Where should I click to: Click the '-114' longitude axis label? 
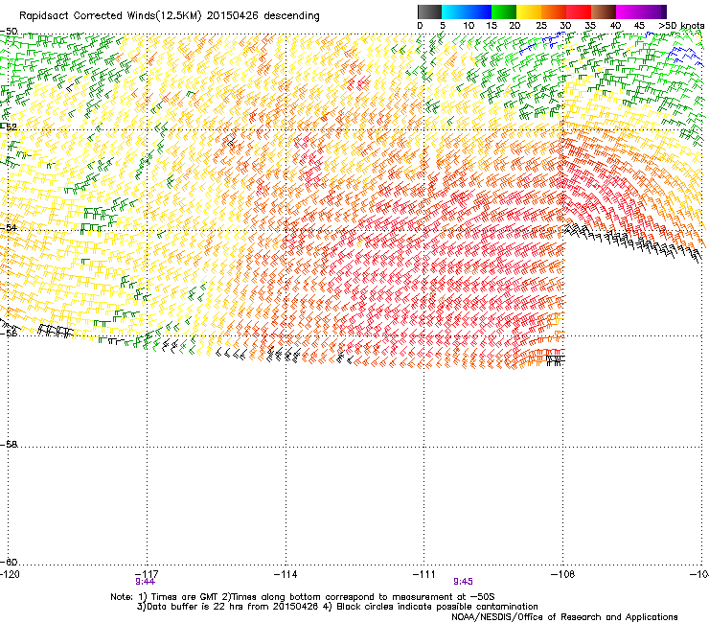coord(286,574)
